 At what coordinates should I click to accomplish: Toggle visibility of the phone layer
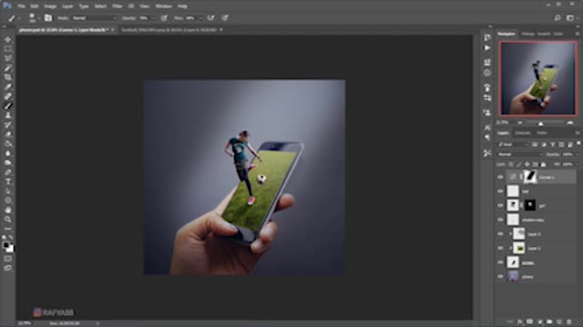tap(500, 276)
